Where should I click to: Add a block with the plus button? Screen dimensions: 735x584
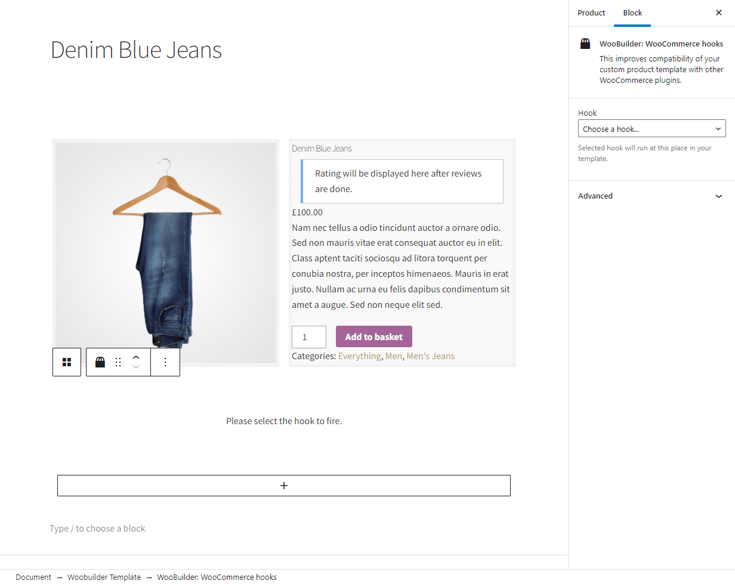pyautogui.click(x=284, y=486)
